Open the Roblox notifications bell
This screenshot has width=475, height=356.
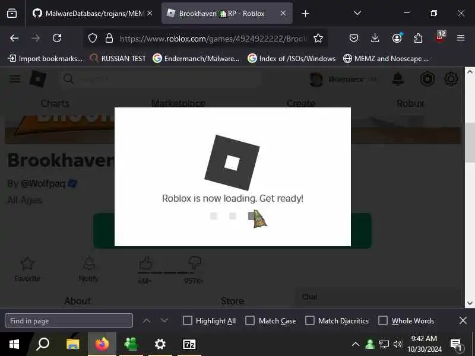coord(398,79)
